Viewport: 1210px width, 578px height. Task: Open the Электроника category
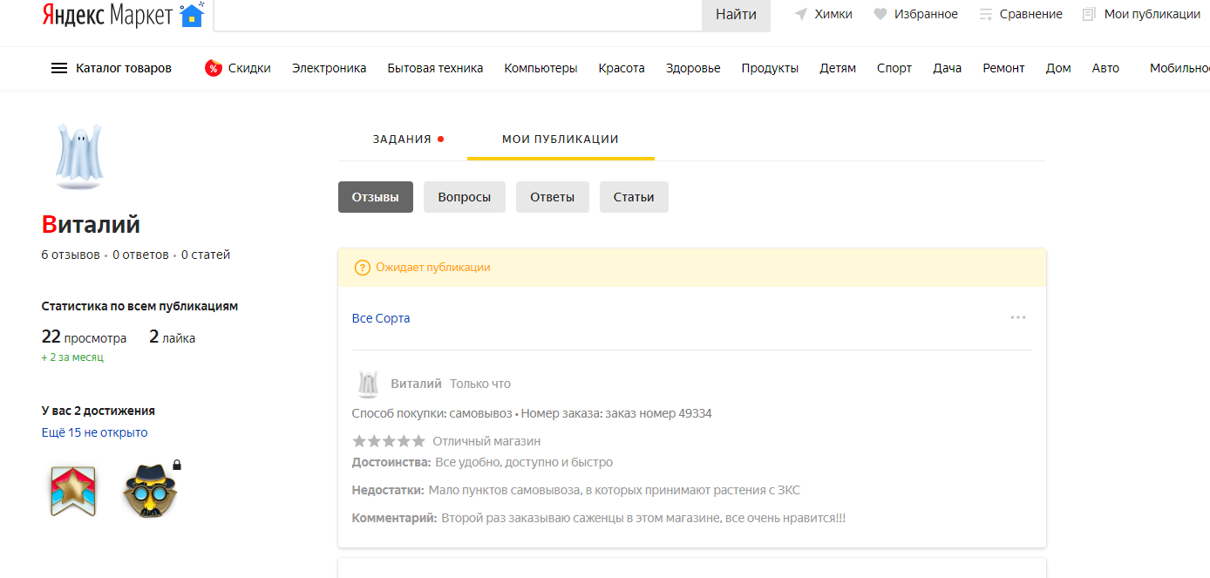330,68
